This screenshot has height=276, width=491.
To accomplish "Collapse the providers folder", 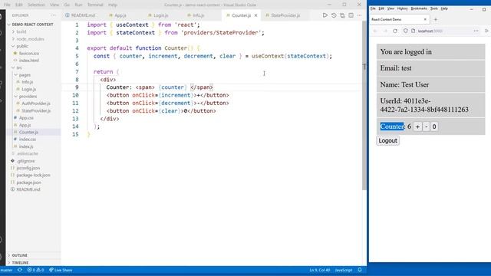I will (x=28, y=97).
